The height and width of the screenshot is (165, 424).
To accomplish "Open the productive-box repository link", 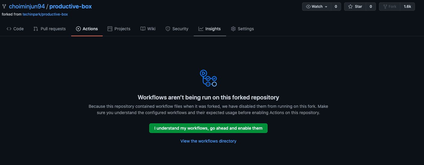I will click(x=71, y=6).
